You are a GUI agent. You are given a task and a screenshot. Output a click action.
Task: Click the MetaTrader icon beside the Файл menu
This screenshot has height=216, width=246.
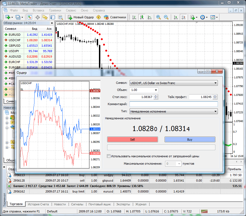[x=5, y=10]
